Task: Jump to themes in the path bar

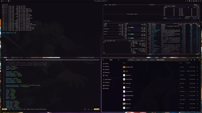Action: (152, 60)
